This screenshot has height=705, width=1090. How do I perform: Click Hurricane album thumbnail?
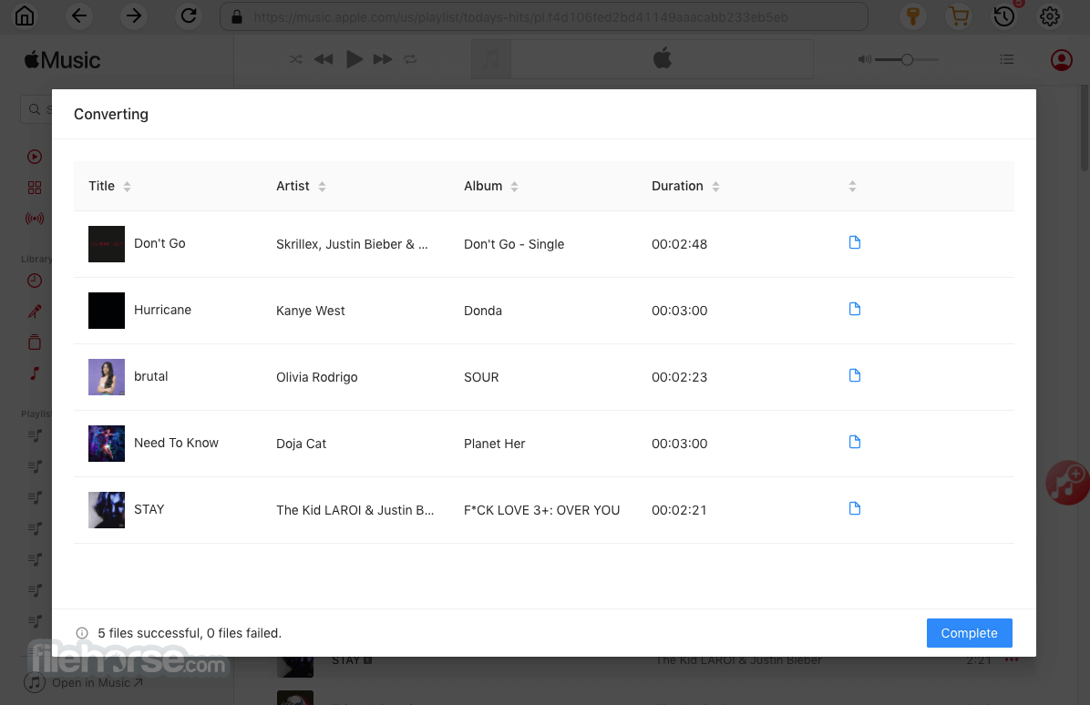coord(107,311)
